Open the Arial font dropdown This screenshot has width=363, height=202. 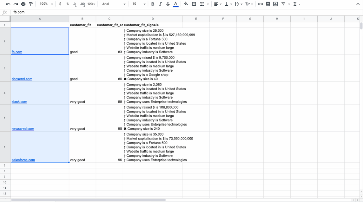(x=113, y=4)
